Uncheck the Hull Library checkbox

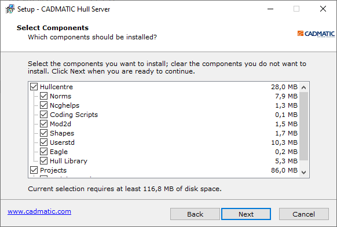point(43,161)
